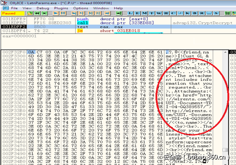Screen dimensions: 236x165
Task: Select dump address 002F32F0
Action: (14, 52)
